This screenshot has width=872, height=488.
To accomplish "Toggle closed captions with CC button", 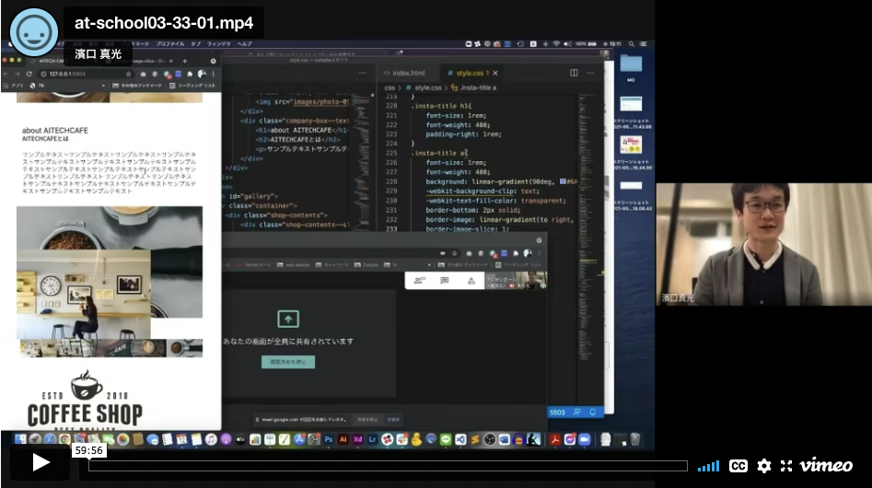I will pos(738,466).
